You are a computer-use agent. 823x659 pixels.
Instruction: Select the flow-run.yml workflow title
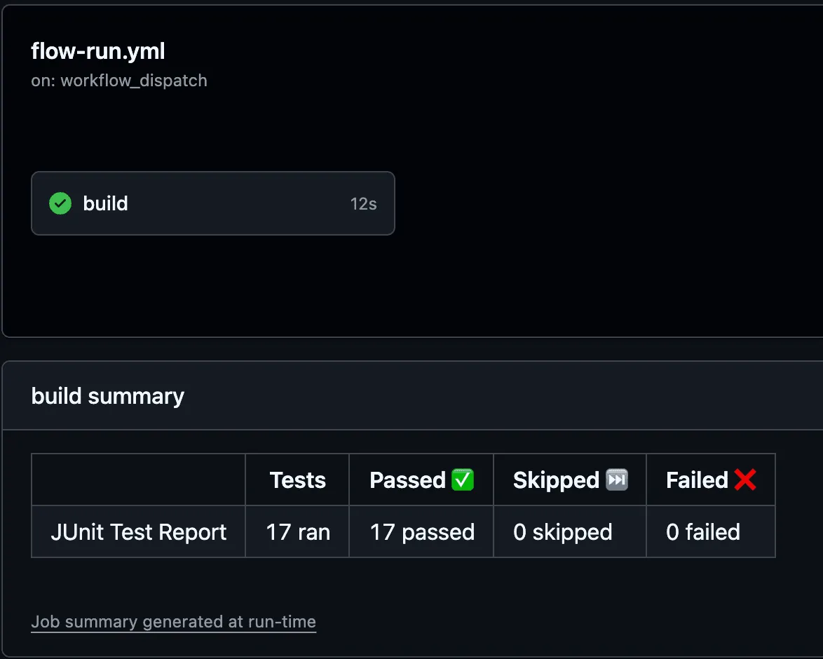click(98, 51)
